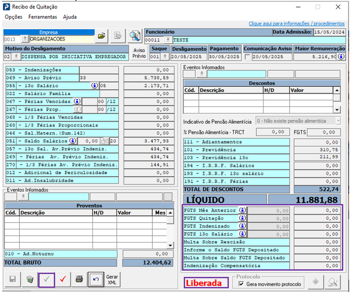This screenshot has height=293, width=350.
Task: Print the receipt with printer icon
Action: click(79, 279)
